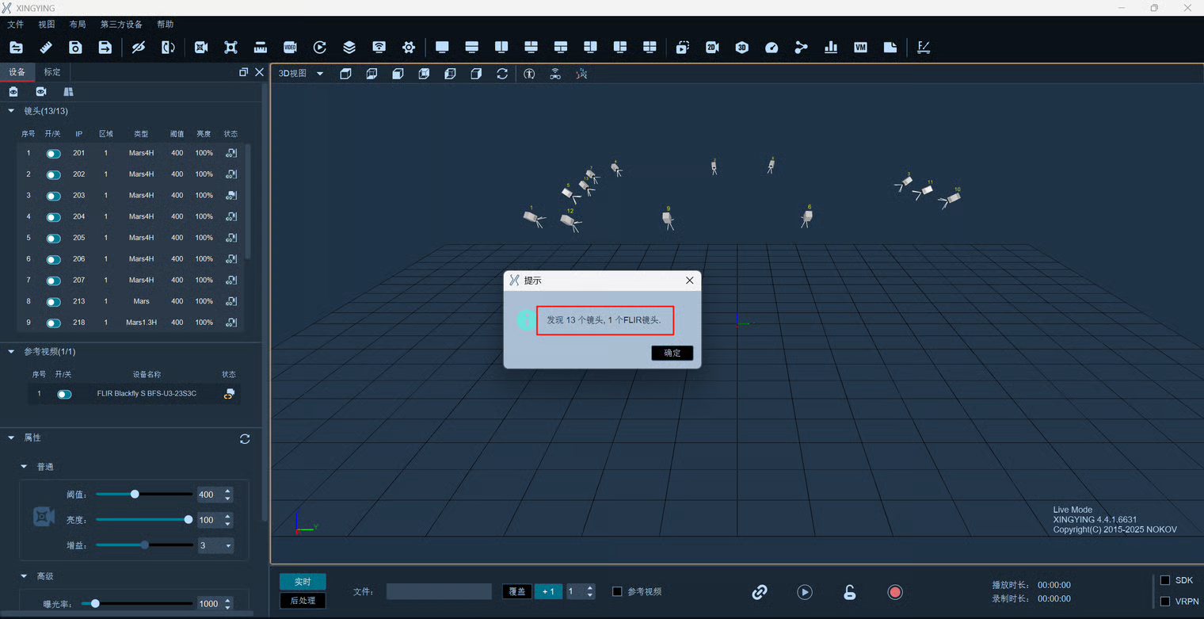The width and height of the screenshot is (1204, 619).
Task: Click the connect link icon in bottom bar
Action: [x=760, y=592]
